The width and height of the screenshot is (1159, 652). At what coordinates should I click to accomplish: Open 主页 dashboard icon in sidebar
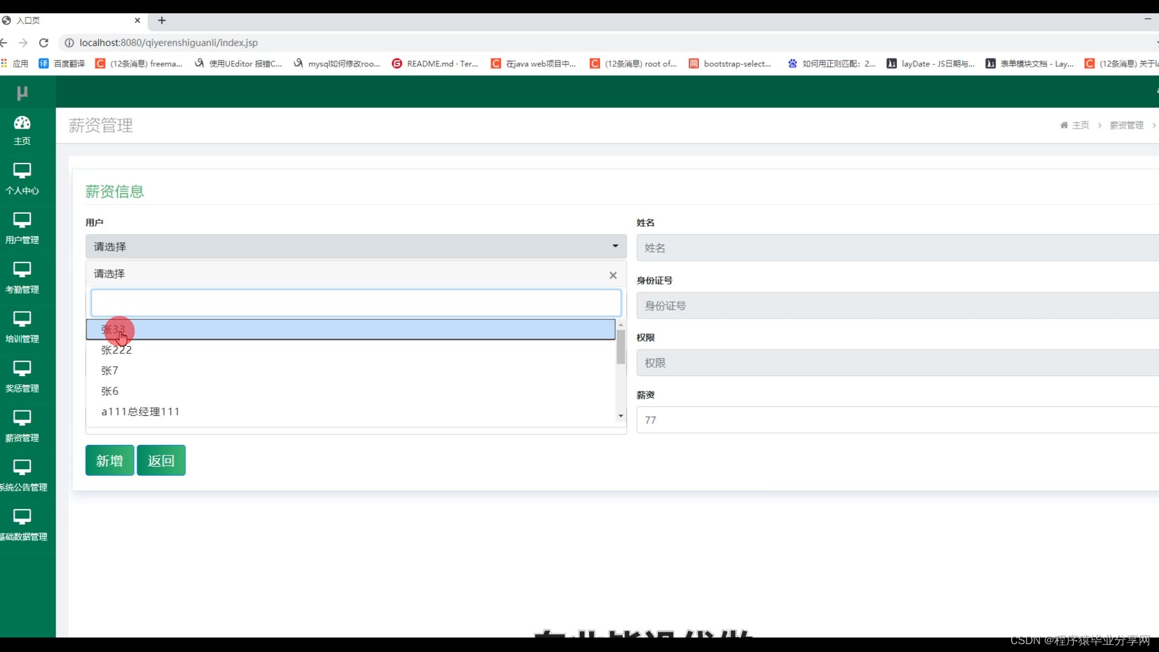tap(22, 123)
